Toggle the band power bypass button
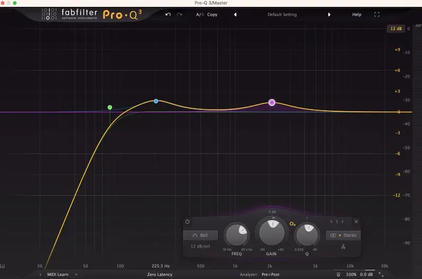This screenshot has height=279, width=422. 187,222
